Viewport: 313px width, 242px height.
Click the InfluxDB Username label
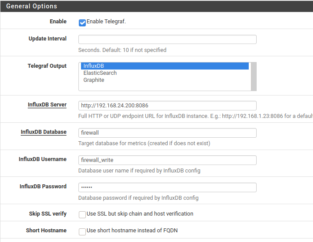[x=43, y=159]
